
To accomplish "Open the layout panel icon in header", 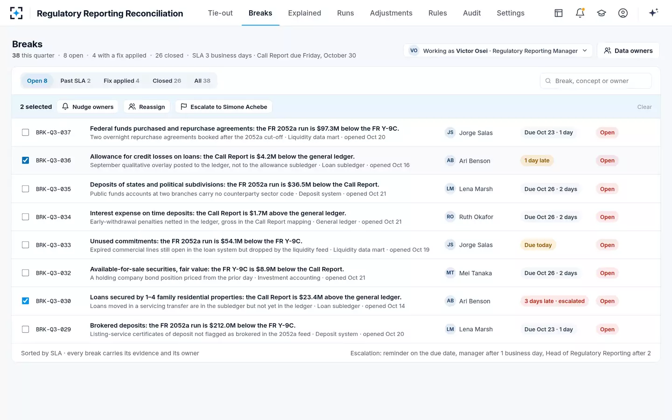I will [x=559, y=13].
